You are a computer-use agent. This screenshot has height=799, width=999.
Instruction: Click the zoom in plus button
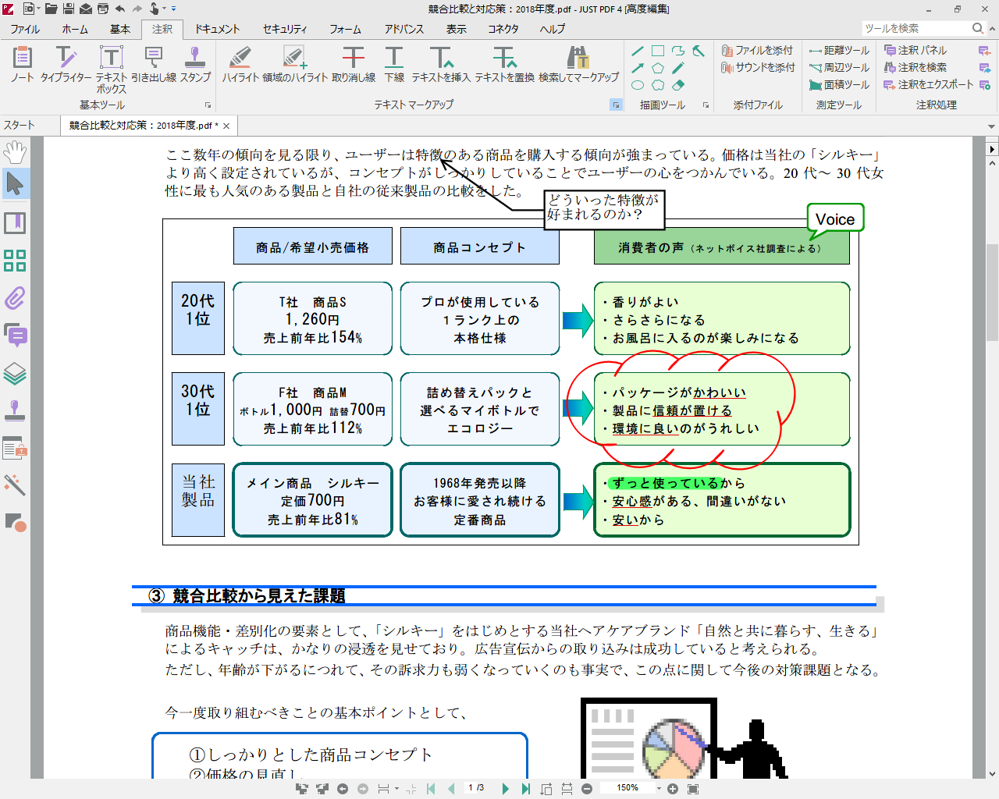pyautogui.click(x=673, y=788)
